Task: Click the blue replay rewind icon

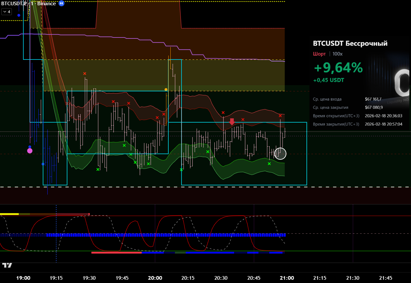Action: pyautogui.click(x=61, y=4)
